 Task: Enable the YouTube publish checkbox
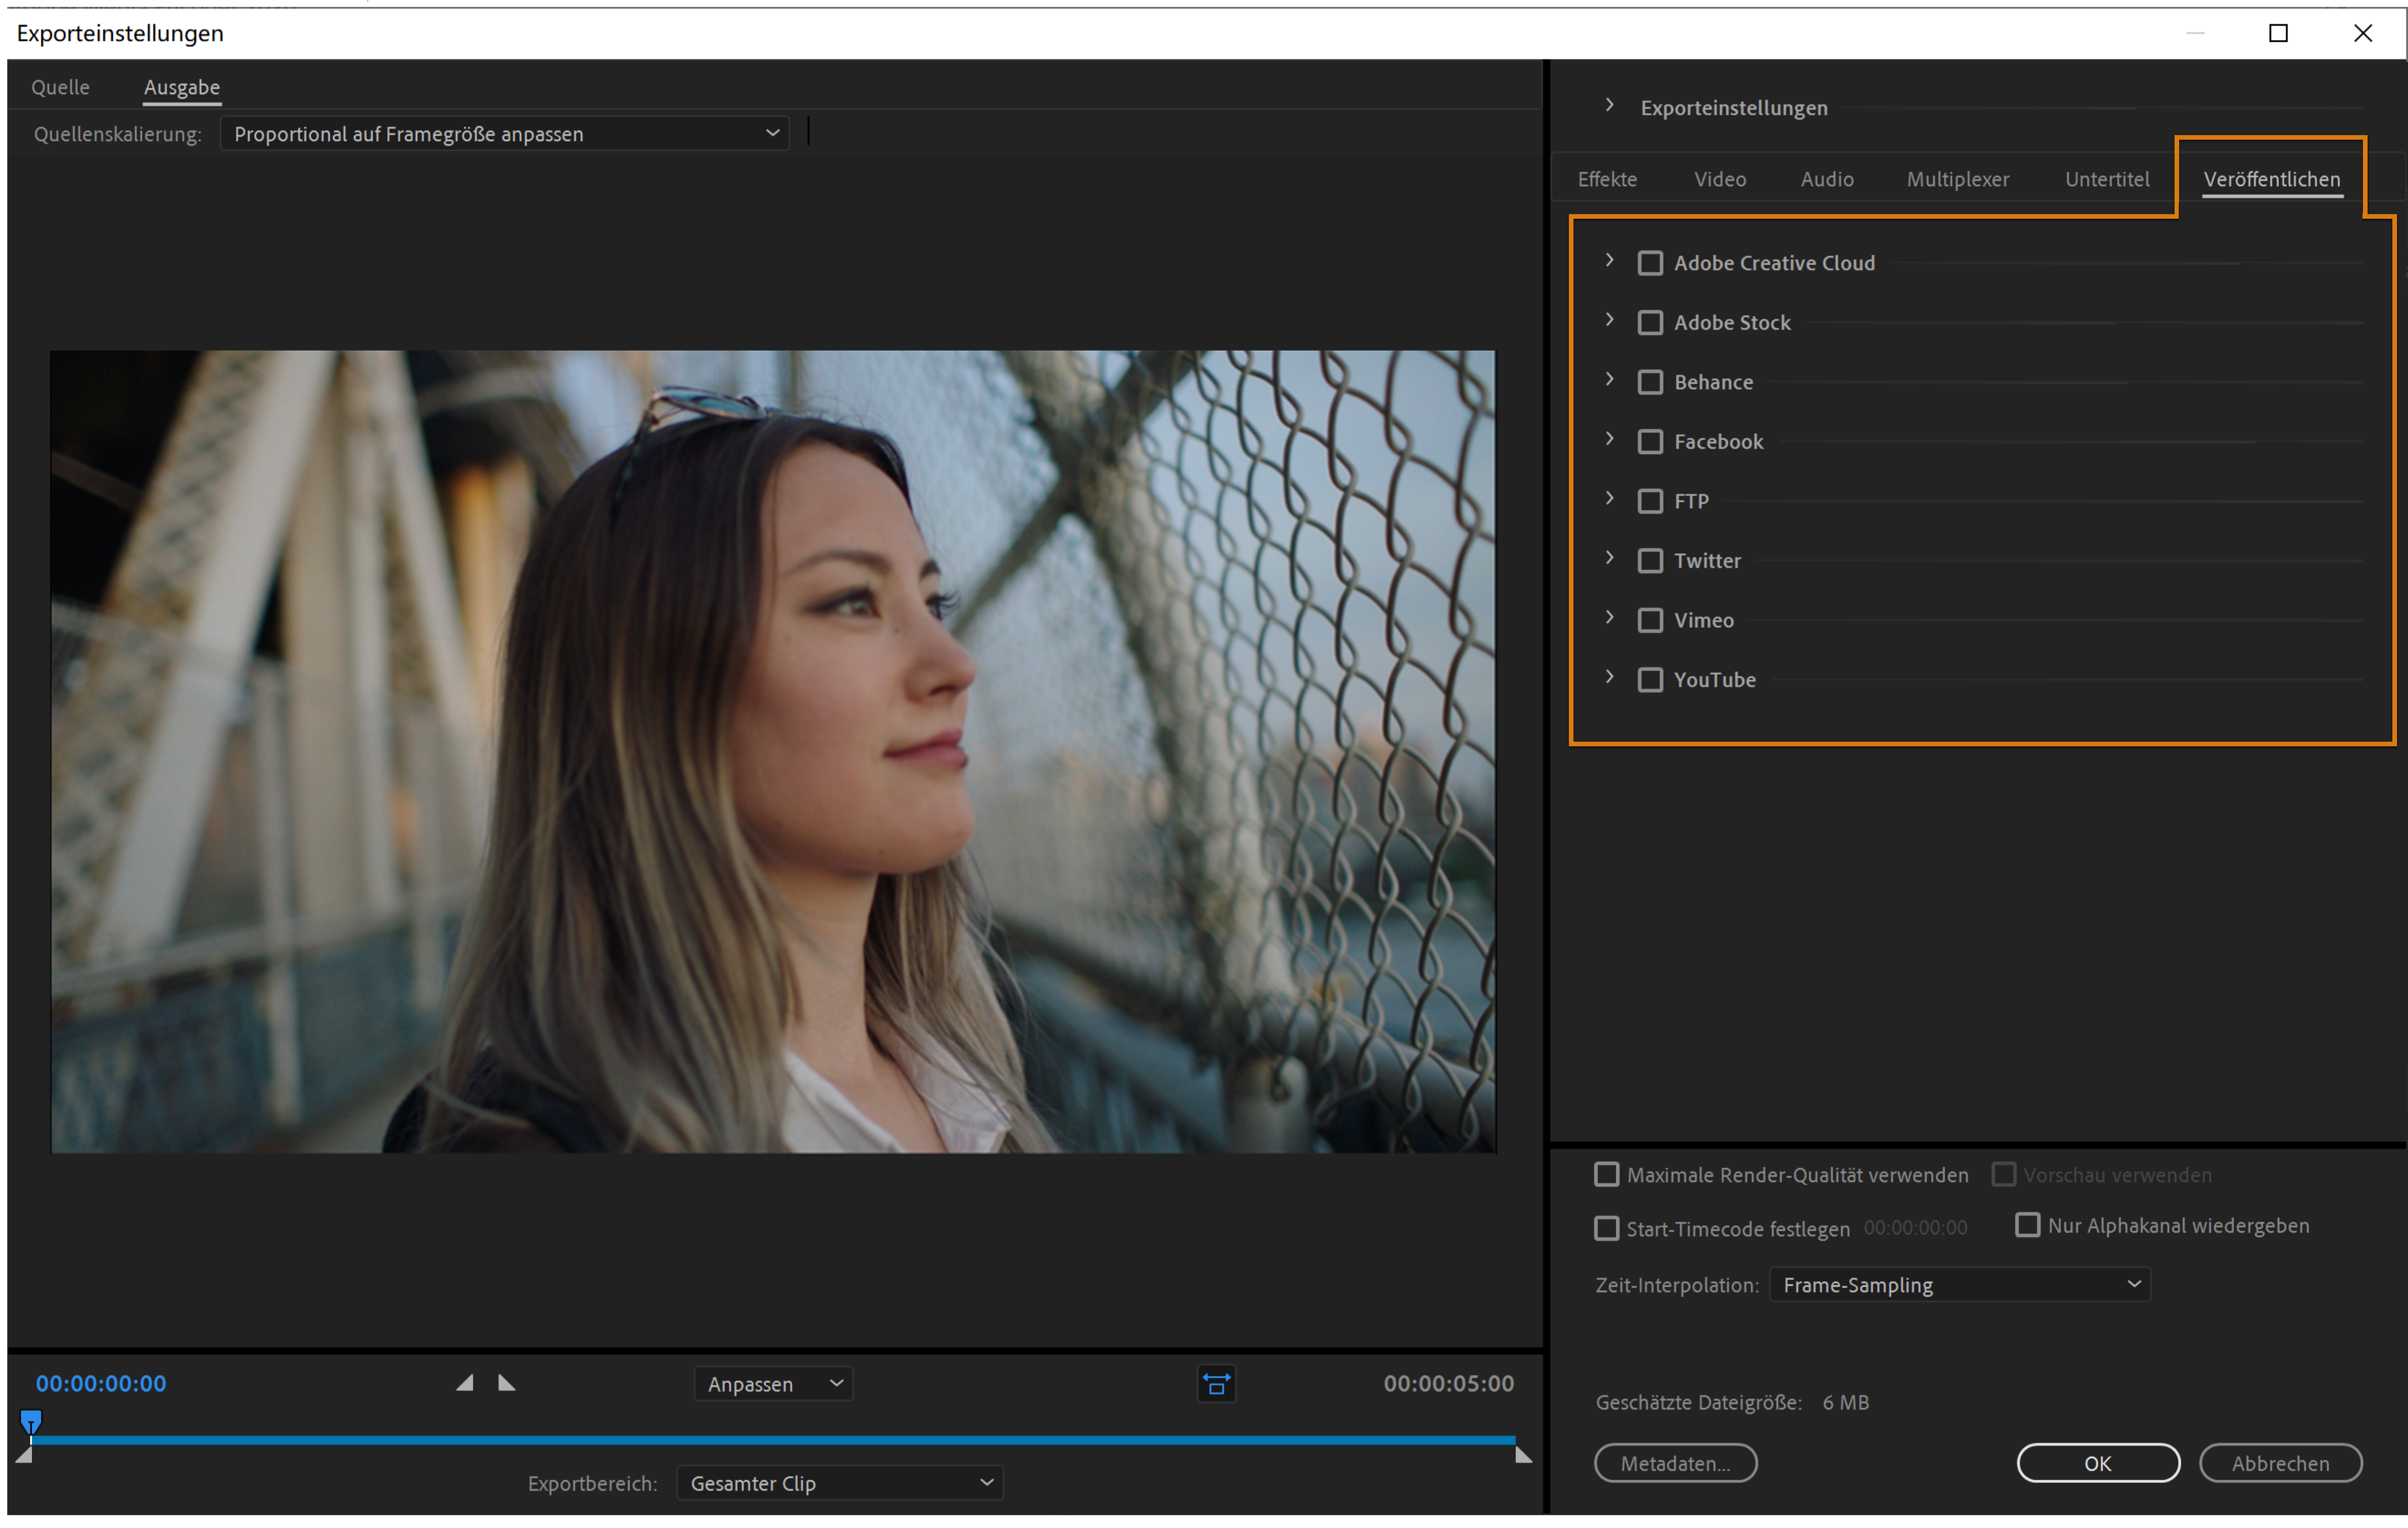(1650, 680)
